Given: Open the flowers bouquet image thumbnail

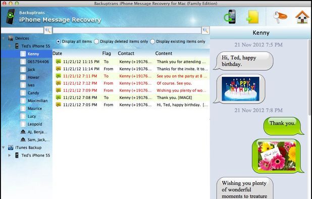Looking at the screenshot, I should click(x=277, y=156).
